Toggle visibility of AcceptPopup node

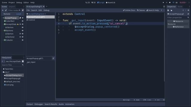pyautogui.click(x=23, y=18)
